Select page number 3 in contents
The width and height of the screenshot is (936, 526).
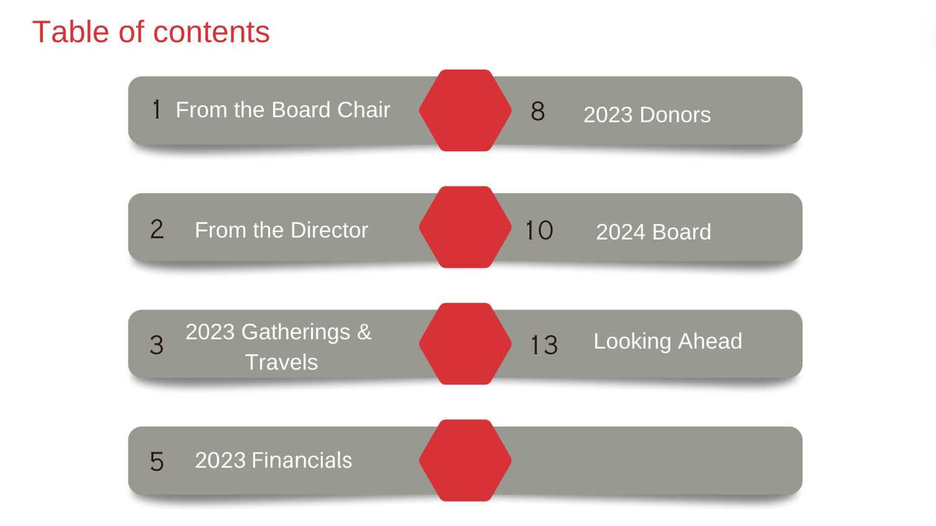(x=156, y=345)
